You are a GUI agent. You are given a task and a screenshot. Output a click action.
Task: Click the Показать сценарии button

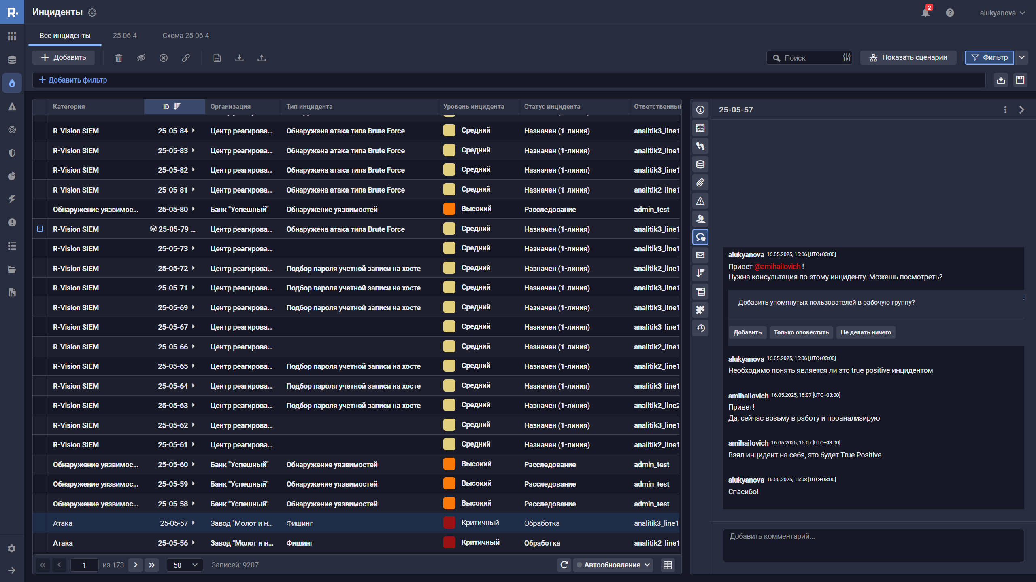click(908, 57)
